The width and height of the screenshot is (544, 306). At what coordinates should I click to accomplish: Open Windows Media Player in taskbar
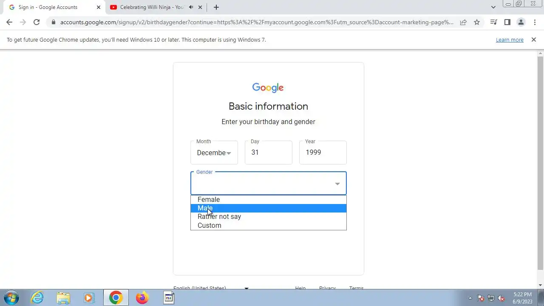89,298
